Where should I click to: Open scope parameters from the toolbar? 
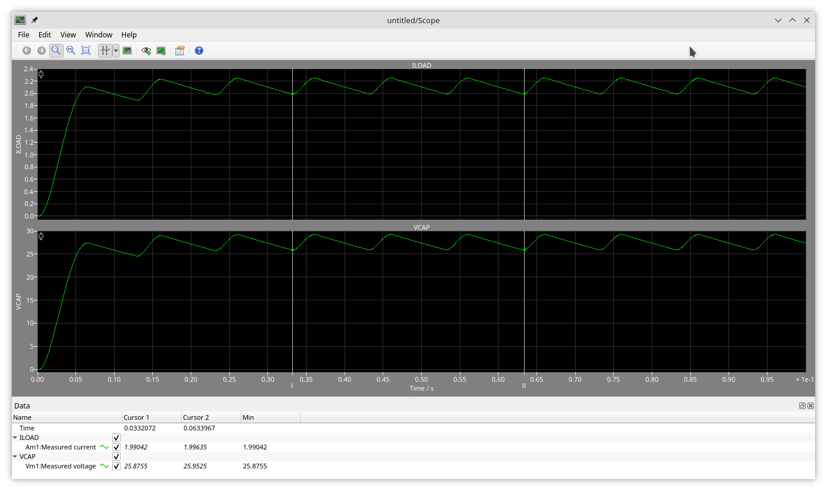179,50
